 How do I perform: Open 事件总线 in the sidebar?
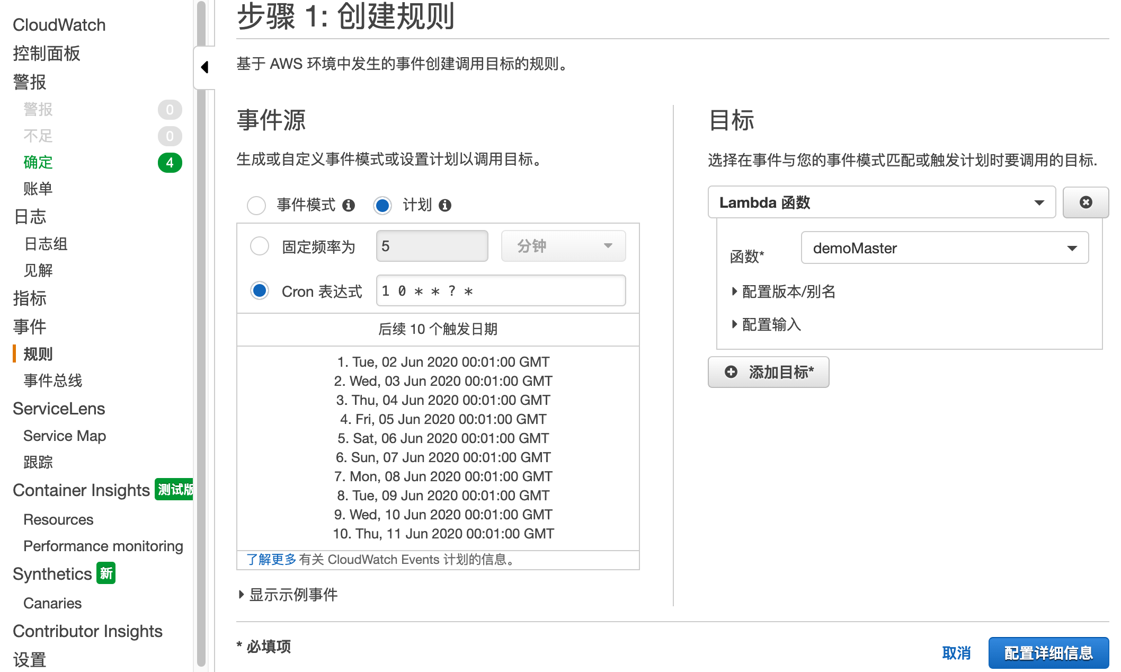pyautogui.click(x=53, y=381)
